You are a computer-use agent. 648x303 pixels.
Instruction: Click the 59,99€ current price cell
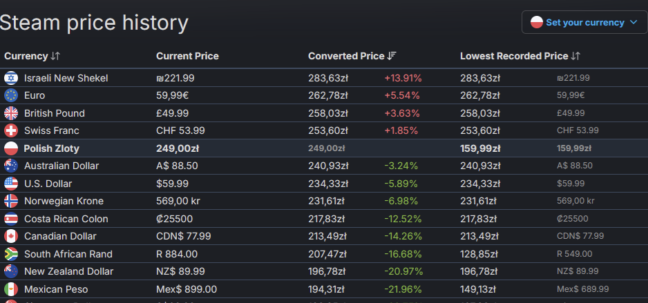tap(173, 95)
